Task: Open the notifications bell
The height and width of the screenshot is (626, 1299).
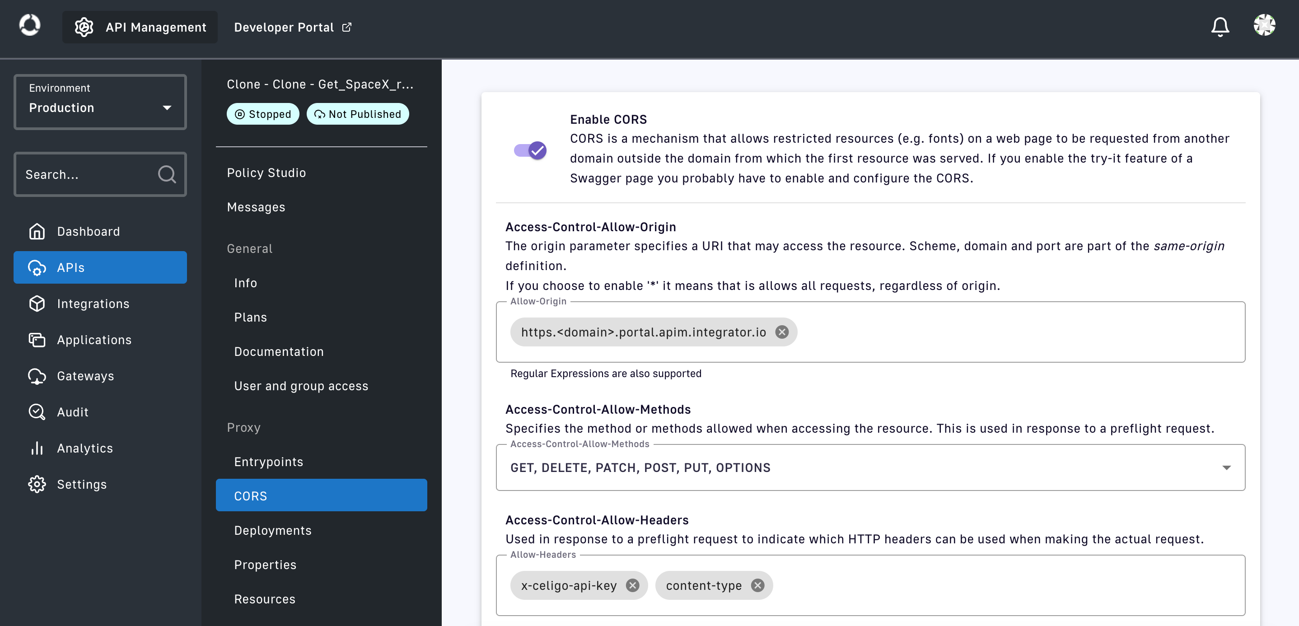Action: (1220, 27)
